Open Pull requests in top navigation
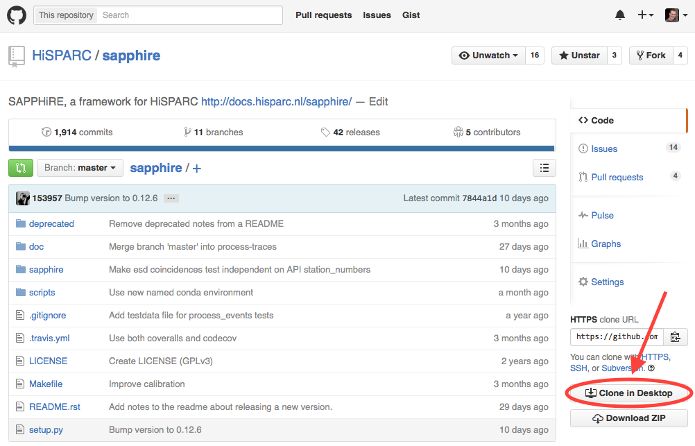This screenshot has height=446, width=695. click(323, 15)
